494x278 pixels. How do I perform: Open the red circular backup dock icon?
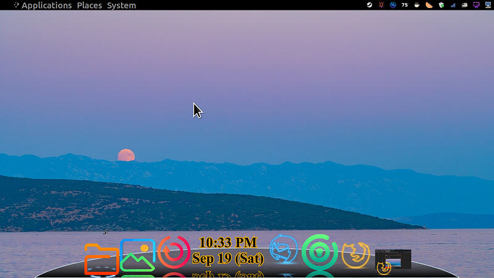pyautogui.click(x=174, y=252)
